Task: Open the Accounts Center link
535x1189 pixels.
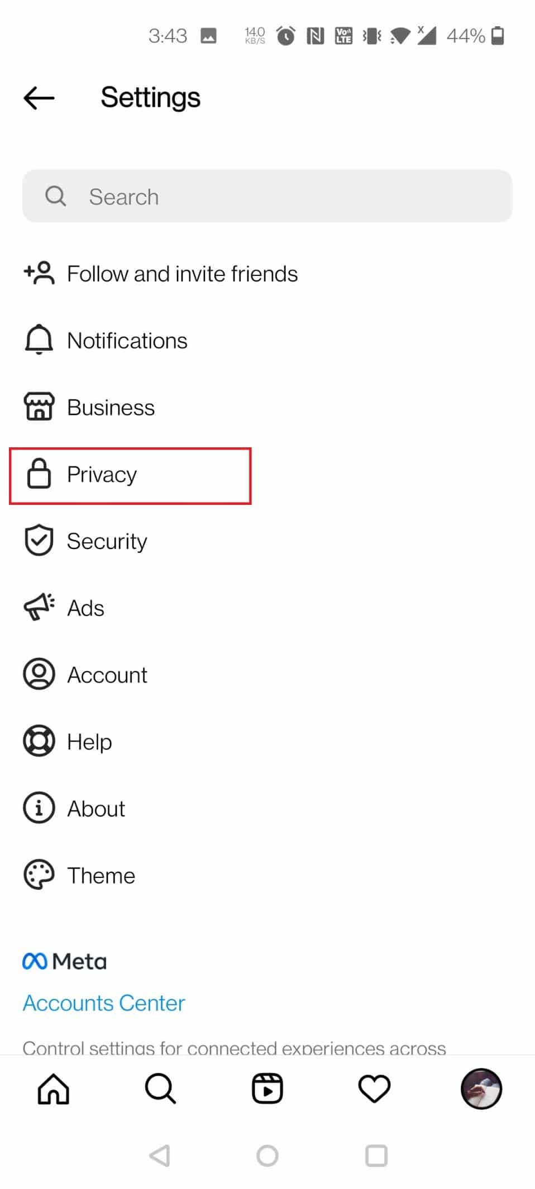Action: pyautogui.click(x=103, y=1002)
